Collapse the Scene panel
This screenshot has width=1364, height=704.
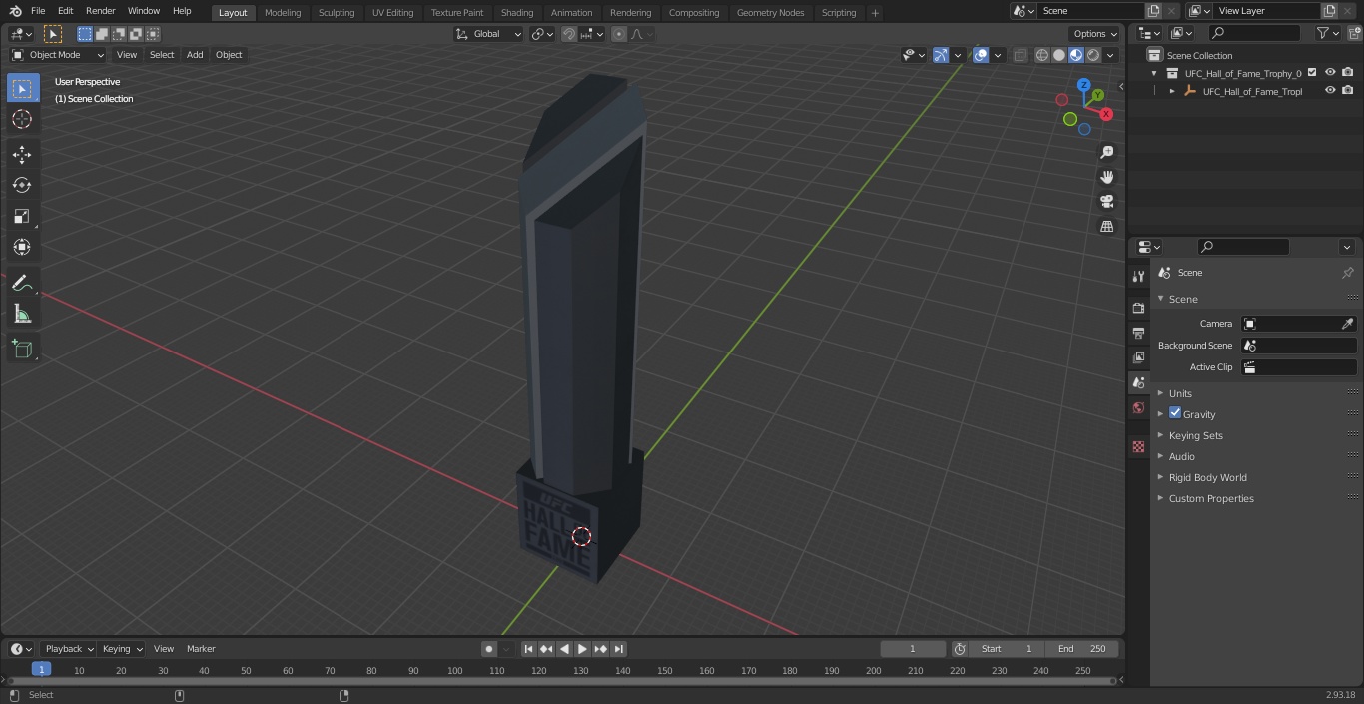click(x=1182, y=299)
